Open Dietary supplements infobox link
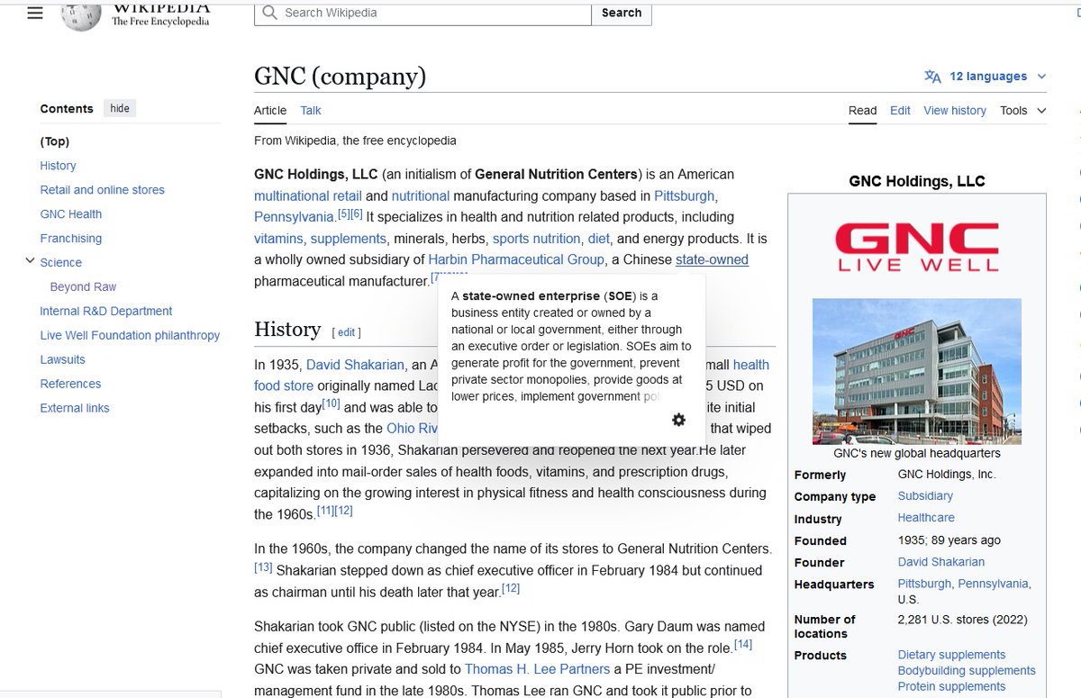The image size is (1081, 698). (951, 655)
